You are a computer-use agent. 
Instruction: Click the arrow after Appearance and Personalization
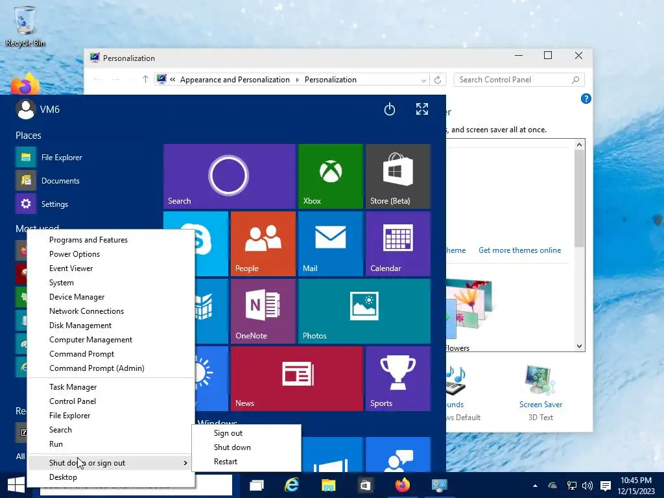coord(297,80)
